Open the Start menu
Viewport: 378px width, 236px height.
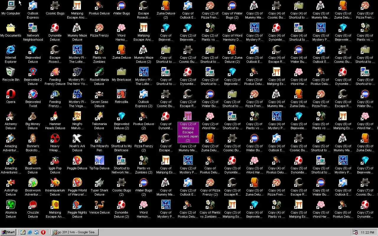pyautogui.click(x=8, y=232)
